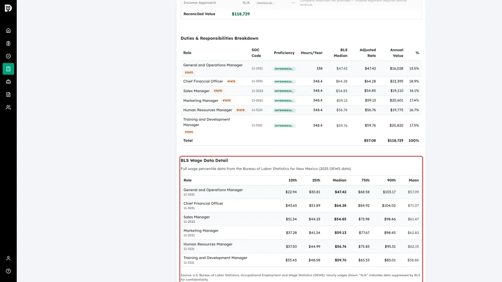Screen dimensions: 502x282
Task: Click the Hours/Year column header
Action: tap(311, 53)
